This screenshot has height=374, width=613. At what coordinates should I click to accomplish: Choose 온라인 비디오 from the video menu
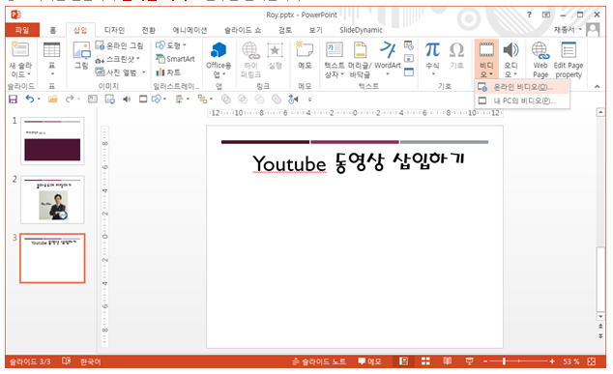(522, 87)
